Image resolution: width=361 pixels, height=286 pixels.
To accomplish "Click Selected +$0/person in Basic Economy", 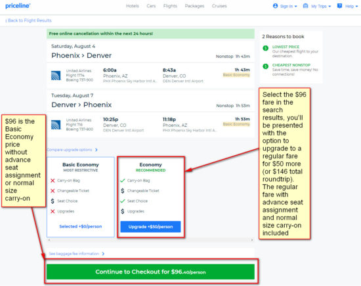I will pos(81,226).
